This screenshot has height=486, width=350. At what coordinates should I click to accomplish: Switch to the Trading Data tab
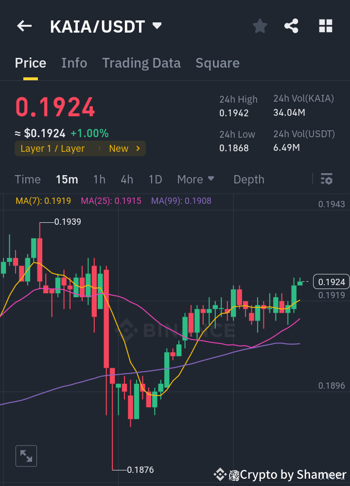pyautogui.click(x=141, y=63)
